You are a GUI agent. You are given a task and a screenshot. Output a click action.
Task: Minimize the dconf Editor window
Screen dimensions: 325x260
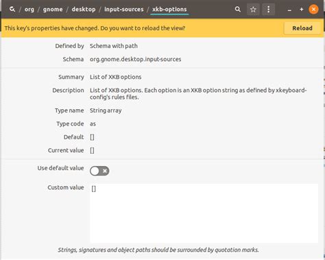tap(289, 10)
